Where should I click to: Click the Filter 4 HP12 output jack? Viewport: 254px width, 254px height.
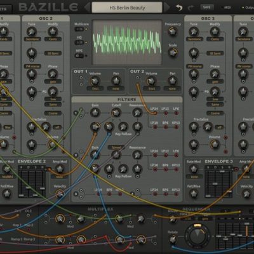click(176, 194)
